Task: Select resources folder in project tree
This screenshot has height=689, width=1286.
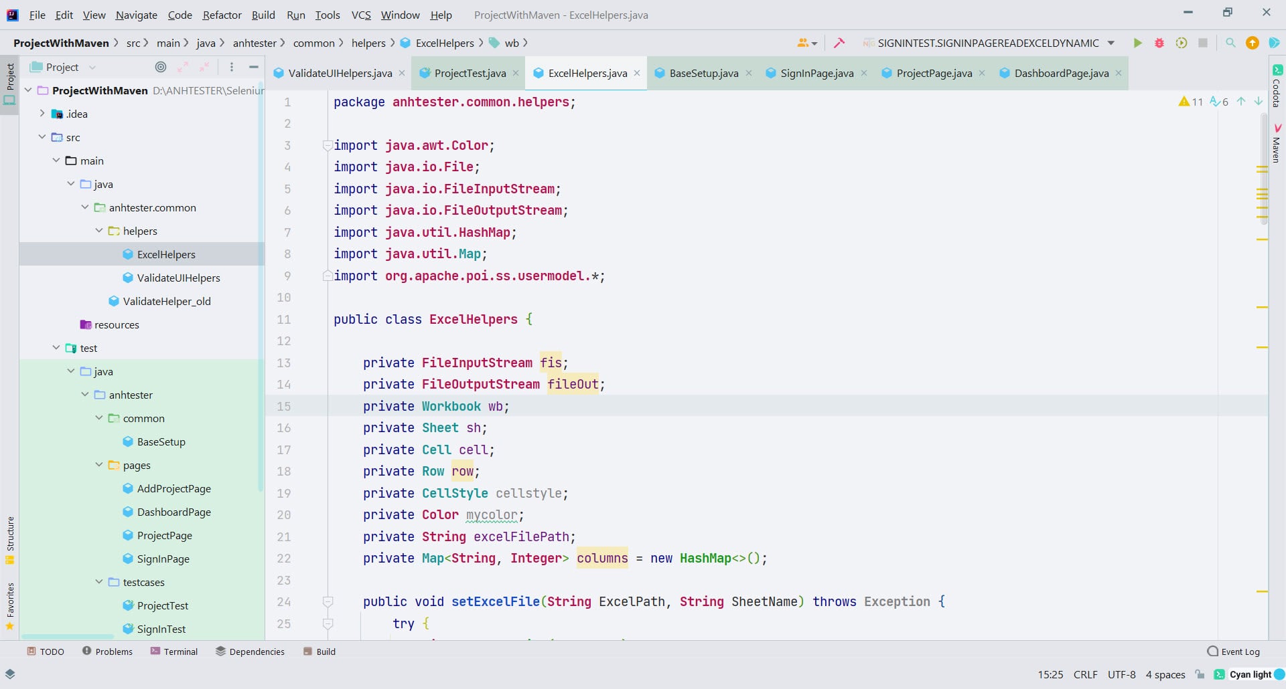Action: (x=110, y=324)
